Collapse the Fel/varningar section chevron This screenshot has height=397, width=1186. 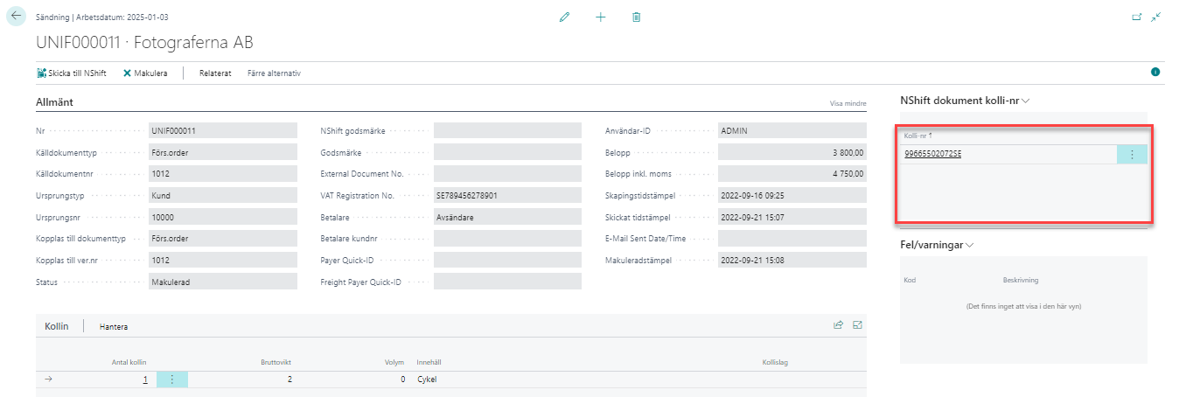(970, 245)
